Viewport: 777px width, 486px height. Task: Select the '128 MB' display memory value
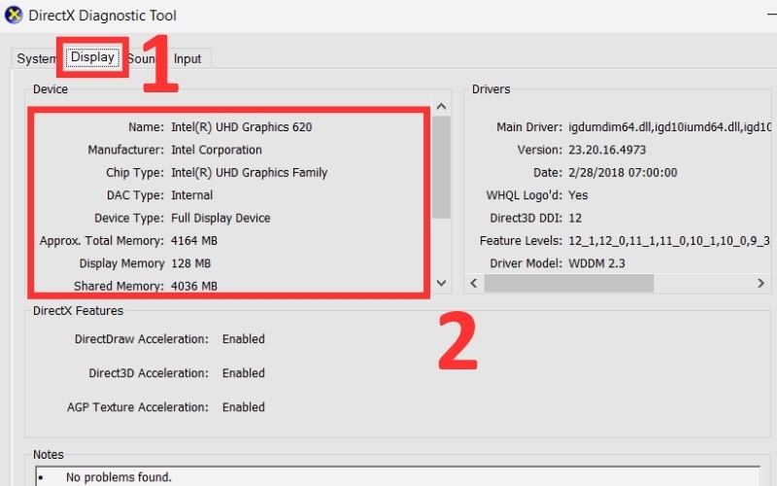pyautogui.click(x=190, y=263)
